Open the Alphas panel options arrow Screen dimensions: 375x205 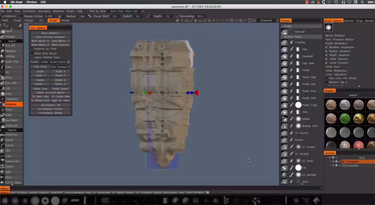pos(321,188)
